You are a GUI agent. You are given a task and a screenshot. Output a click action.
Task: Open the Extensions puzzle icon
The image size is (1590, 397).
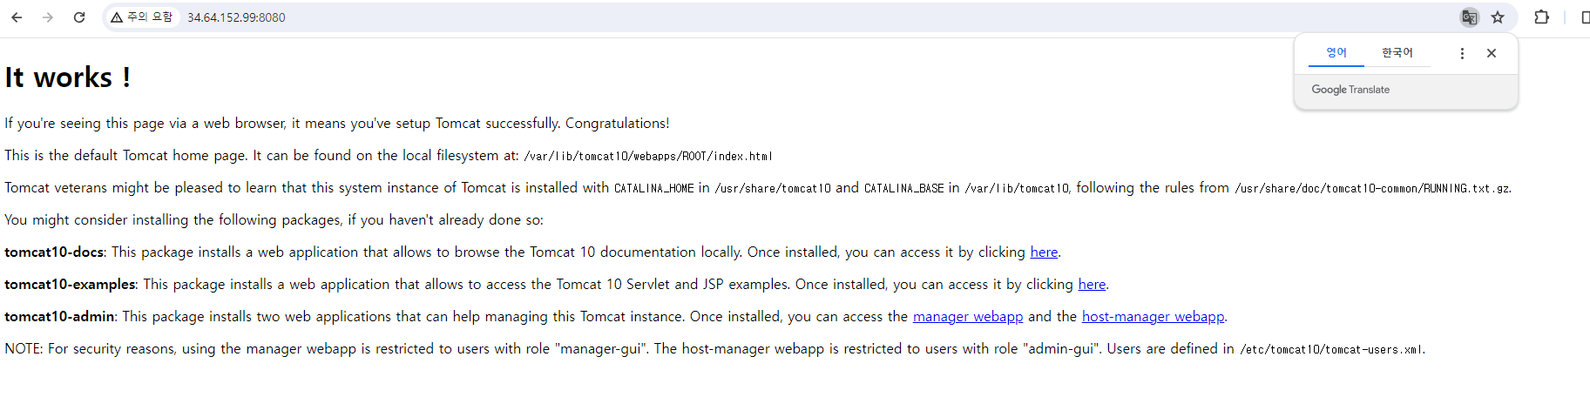tap(1541, 17)
